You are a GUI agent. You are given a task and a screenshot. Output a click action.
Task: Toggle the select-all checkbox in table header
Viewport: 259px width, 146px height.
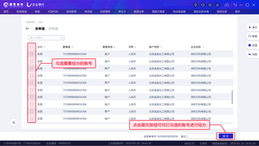pyautogui.click(x=32, y=47)
